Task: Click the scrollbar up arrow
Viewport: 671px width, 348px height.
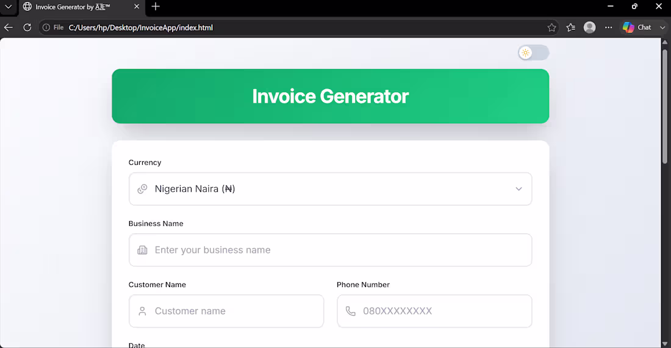Action: point(664,42)
